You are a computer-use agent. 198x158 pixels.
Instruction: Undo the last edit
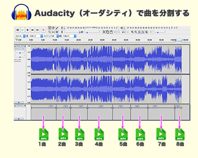[123, 32]
